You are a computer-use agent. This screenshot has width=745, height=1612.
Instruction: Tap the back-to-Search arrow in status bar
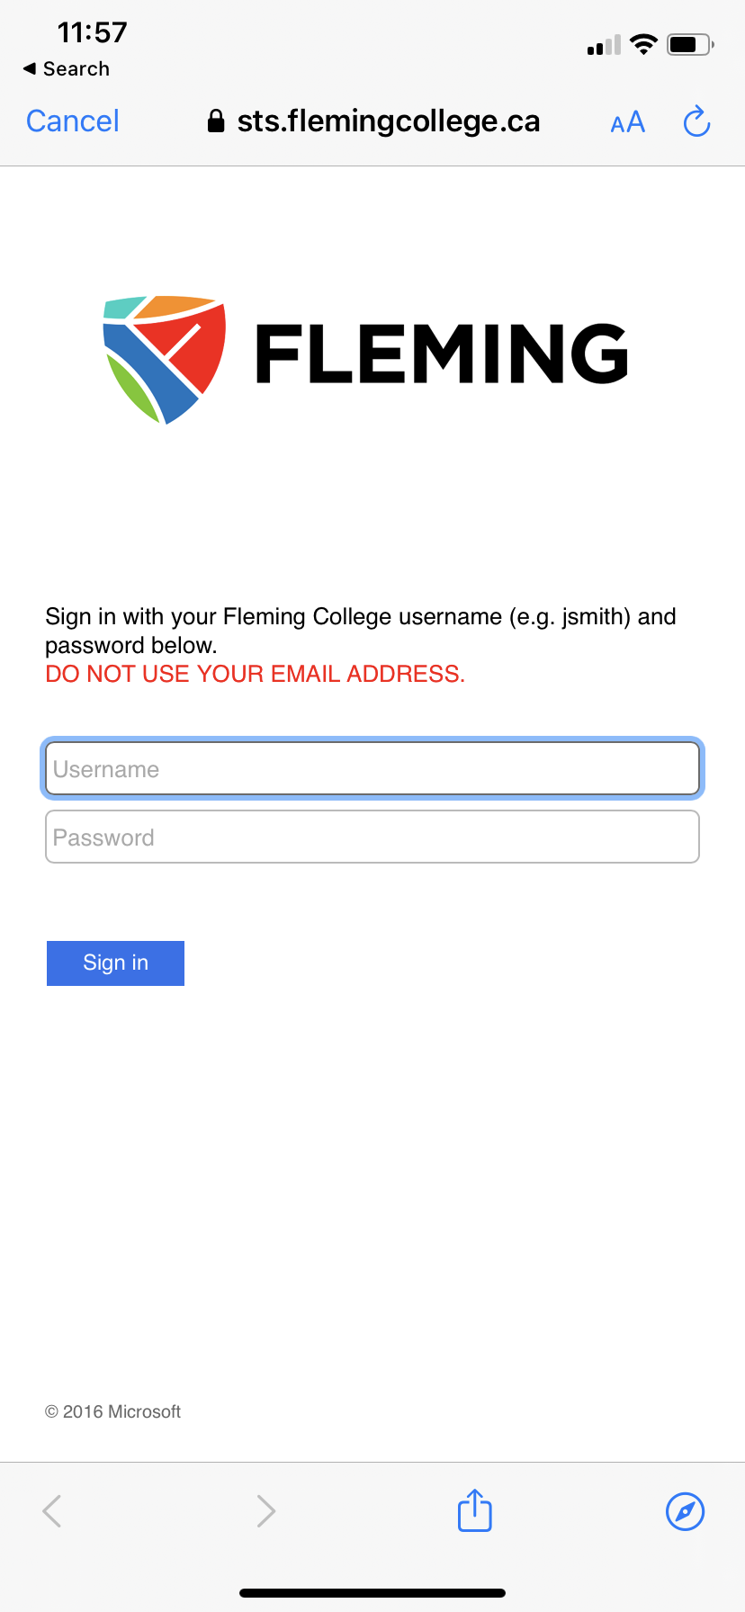tap(30, 68)
